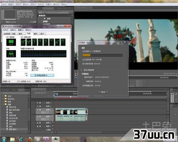Toggle sync lock on the 视频 3 track
The image size is (178, 142).
[40, 103]
